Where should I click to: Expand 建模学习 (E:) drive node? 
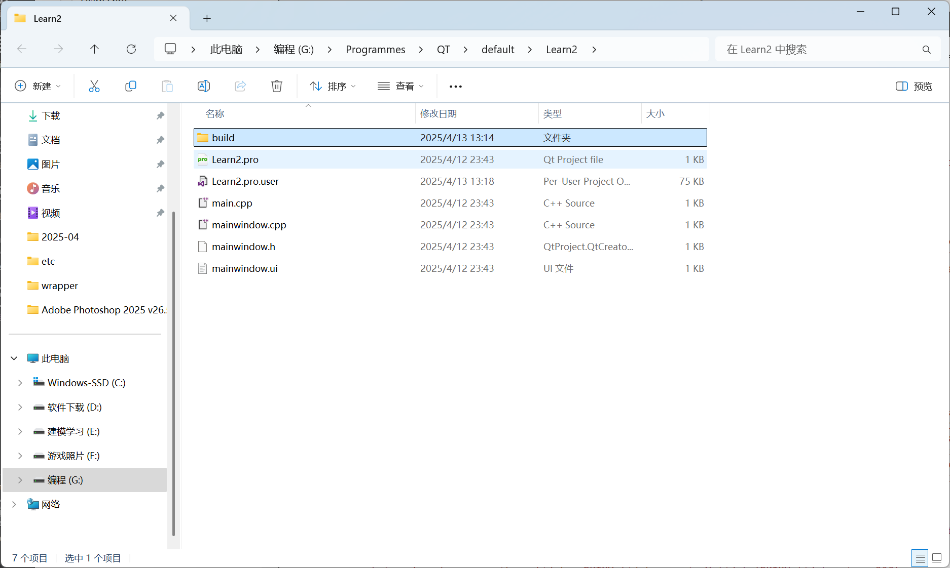[x=20, y=431]
